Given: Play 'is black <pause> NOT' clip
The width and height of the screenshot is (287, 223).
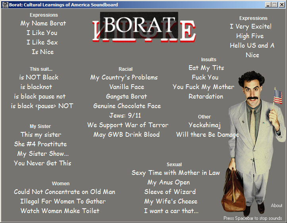Looking at the screenshot, I should point(42,106).
